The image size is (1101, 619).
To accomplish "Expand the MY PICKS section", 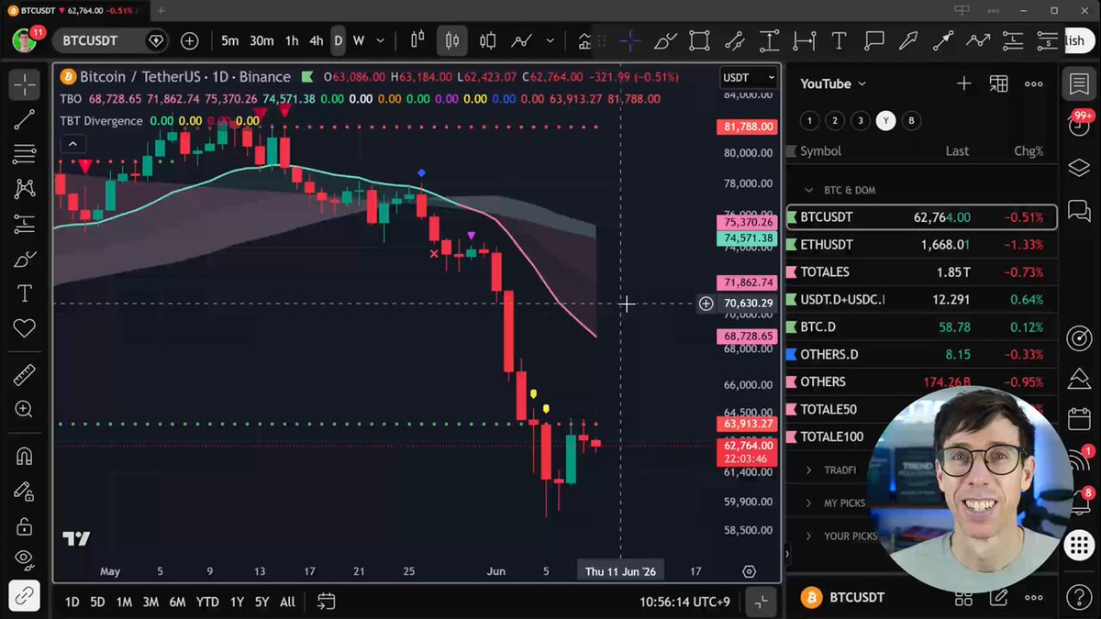I will (x=808, y=503).
